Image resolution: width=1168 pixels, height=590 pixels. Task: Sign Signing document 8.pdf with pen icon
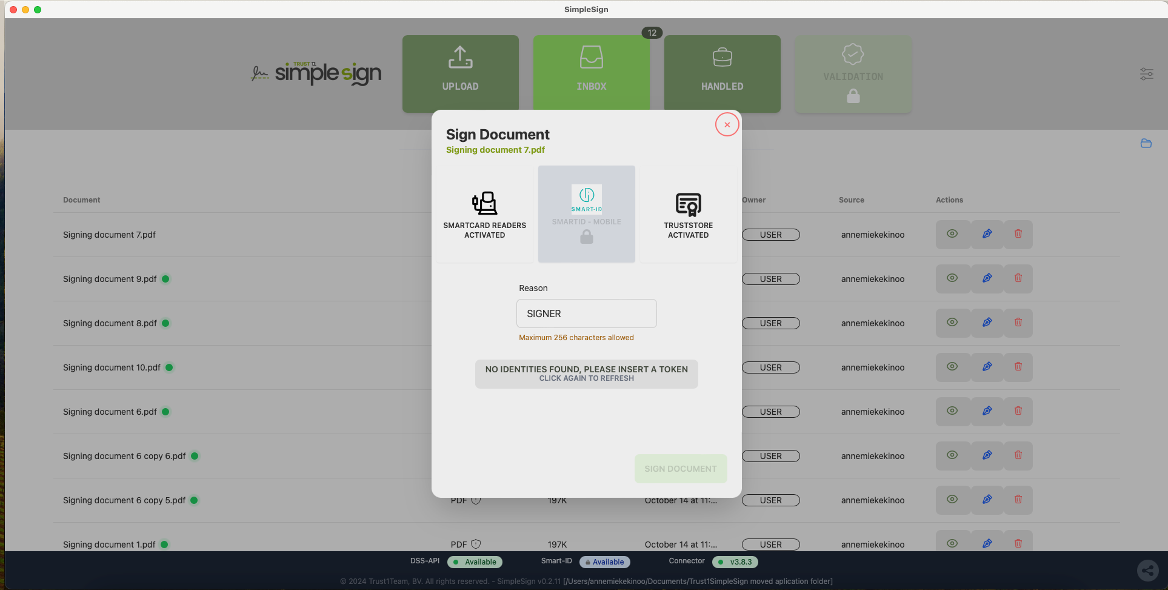click(x=987, y=323)
